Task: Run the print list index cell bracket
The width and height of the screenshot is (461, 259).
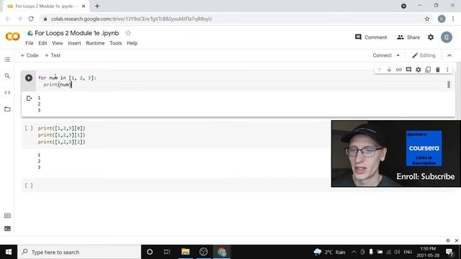Action: tap(29, 128)
